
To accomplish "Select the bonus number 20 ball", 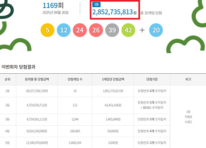I will [x=156, y=30].
